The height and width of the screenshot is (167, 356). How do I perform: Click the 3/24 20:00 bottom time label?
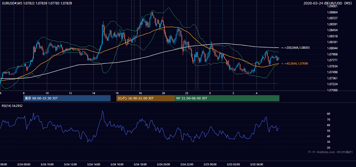pos(163,164)
